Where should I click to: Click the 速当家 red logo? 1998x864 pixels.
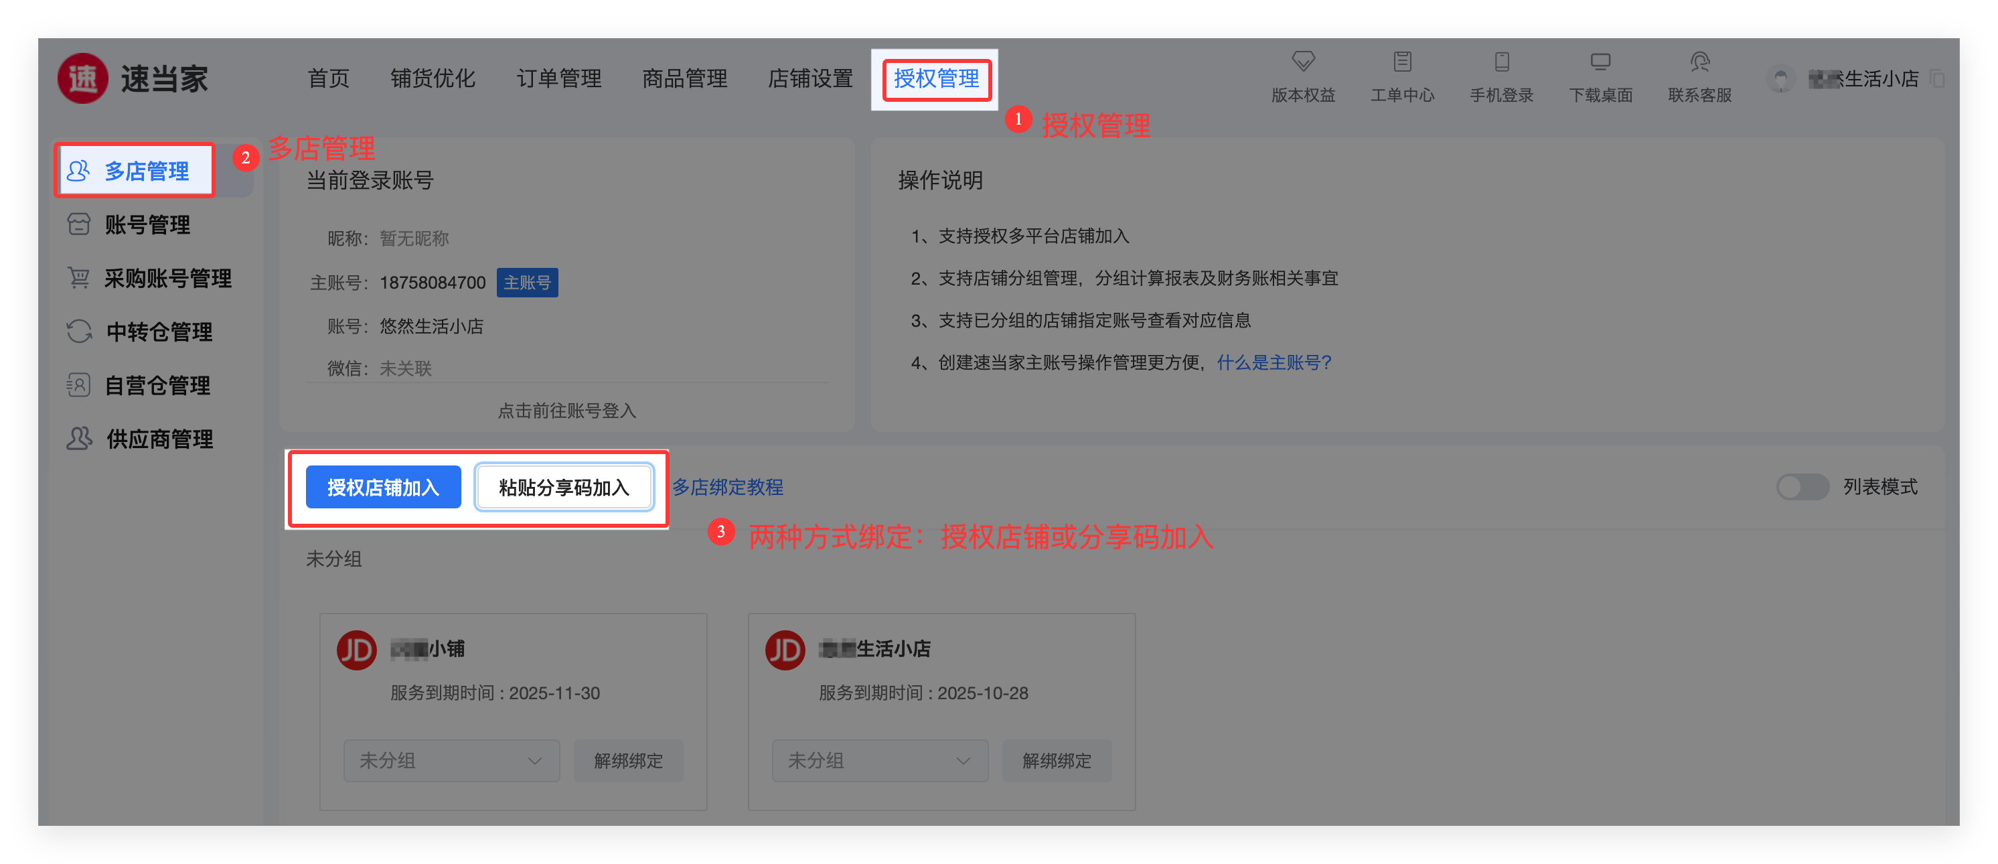point(83,78)
